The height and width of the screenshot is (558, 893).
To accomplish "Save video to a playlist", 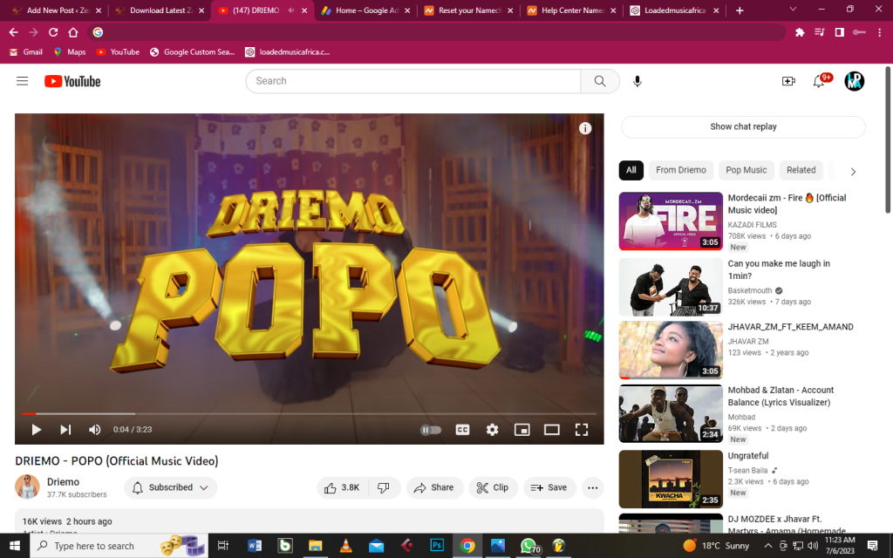I will 549,487.
